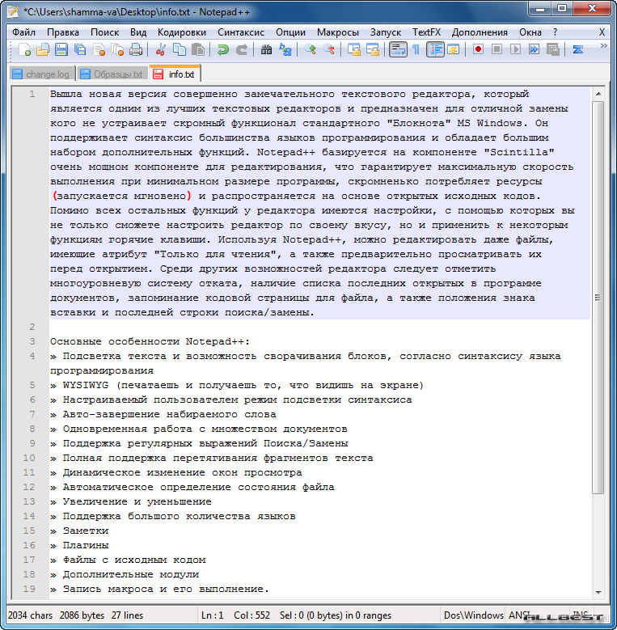Open the ? help menu

pos(556,32)
